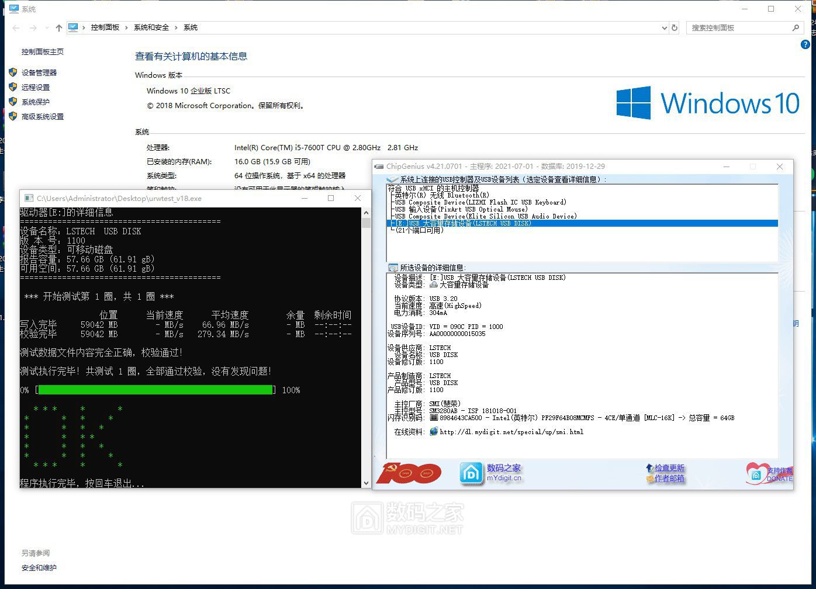Image resolution: width=816 pixels, height=589 pixels.
Task: Click the console scrollbar down arrow
Action: [x=366, y=483]
